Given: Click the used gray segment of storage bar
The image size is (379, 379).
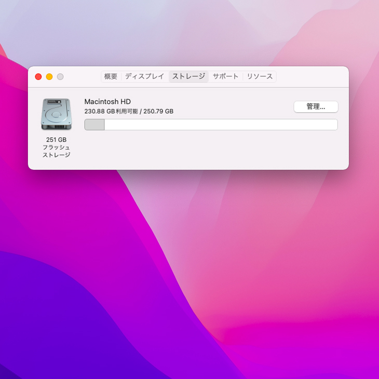Looking at the screenshot, I should [94, 125].
